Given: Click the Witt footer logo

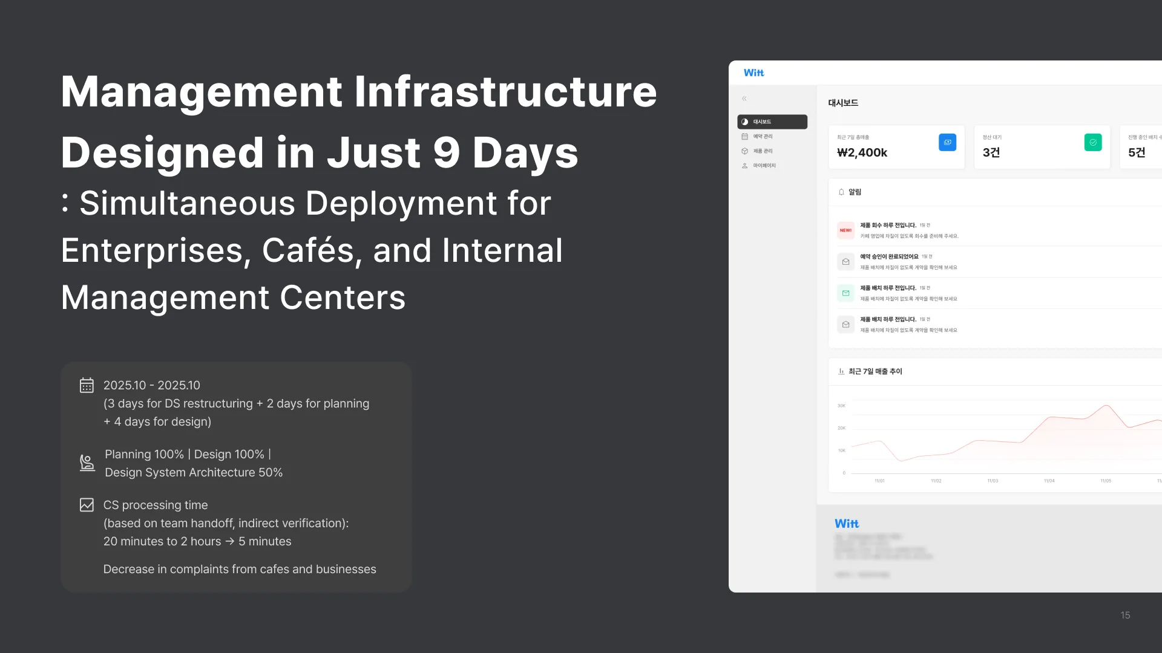Looking at the screenshot, I should pos(846,524).
